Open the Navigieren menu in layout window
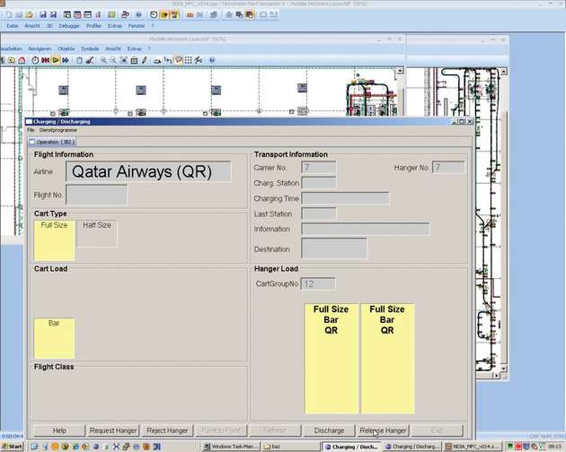566x452 pixels. 40,48
